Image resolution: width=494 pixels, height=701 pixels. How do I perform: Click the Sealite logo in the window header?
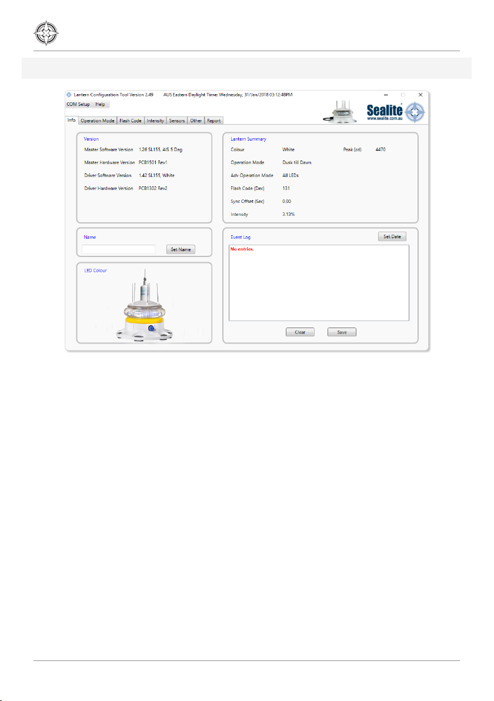(x=396, y=112)
